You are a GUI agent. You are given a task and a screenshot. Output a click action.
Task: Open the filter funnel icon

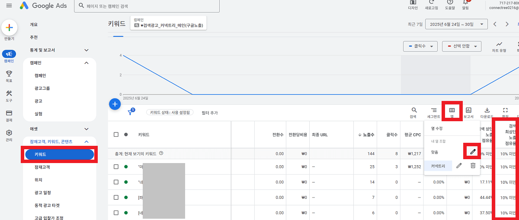[x=131, y=112]
